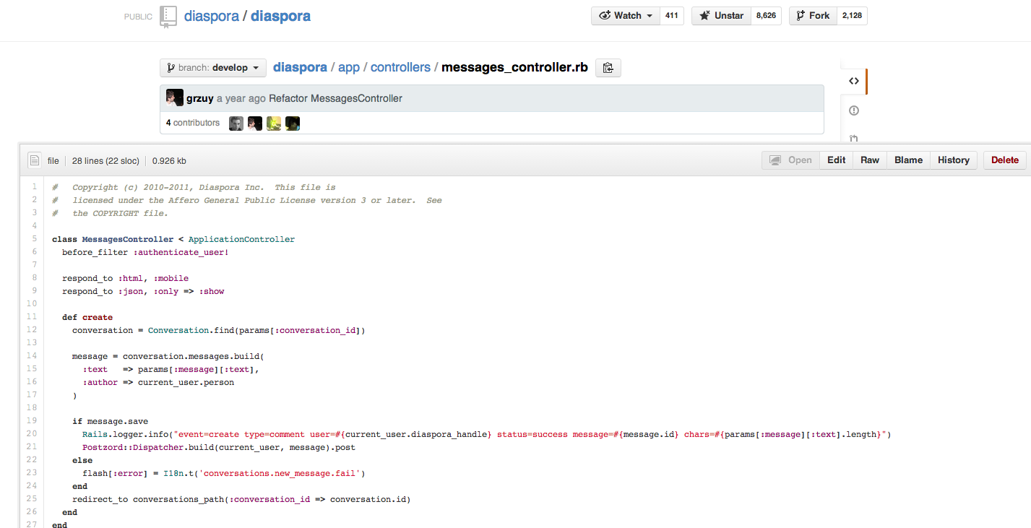Go to the controllers folder in breadcrumb
Image resolution: width=1031 pixels, height=528 pixels.
pos(400,68)
